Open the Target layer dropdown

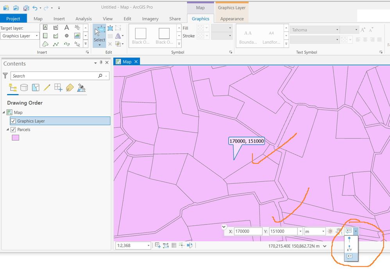coord(20,36)
